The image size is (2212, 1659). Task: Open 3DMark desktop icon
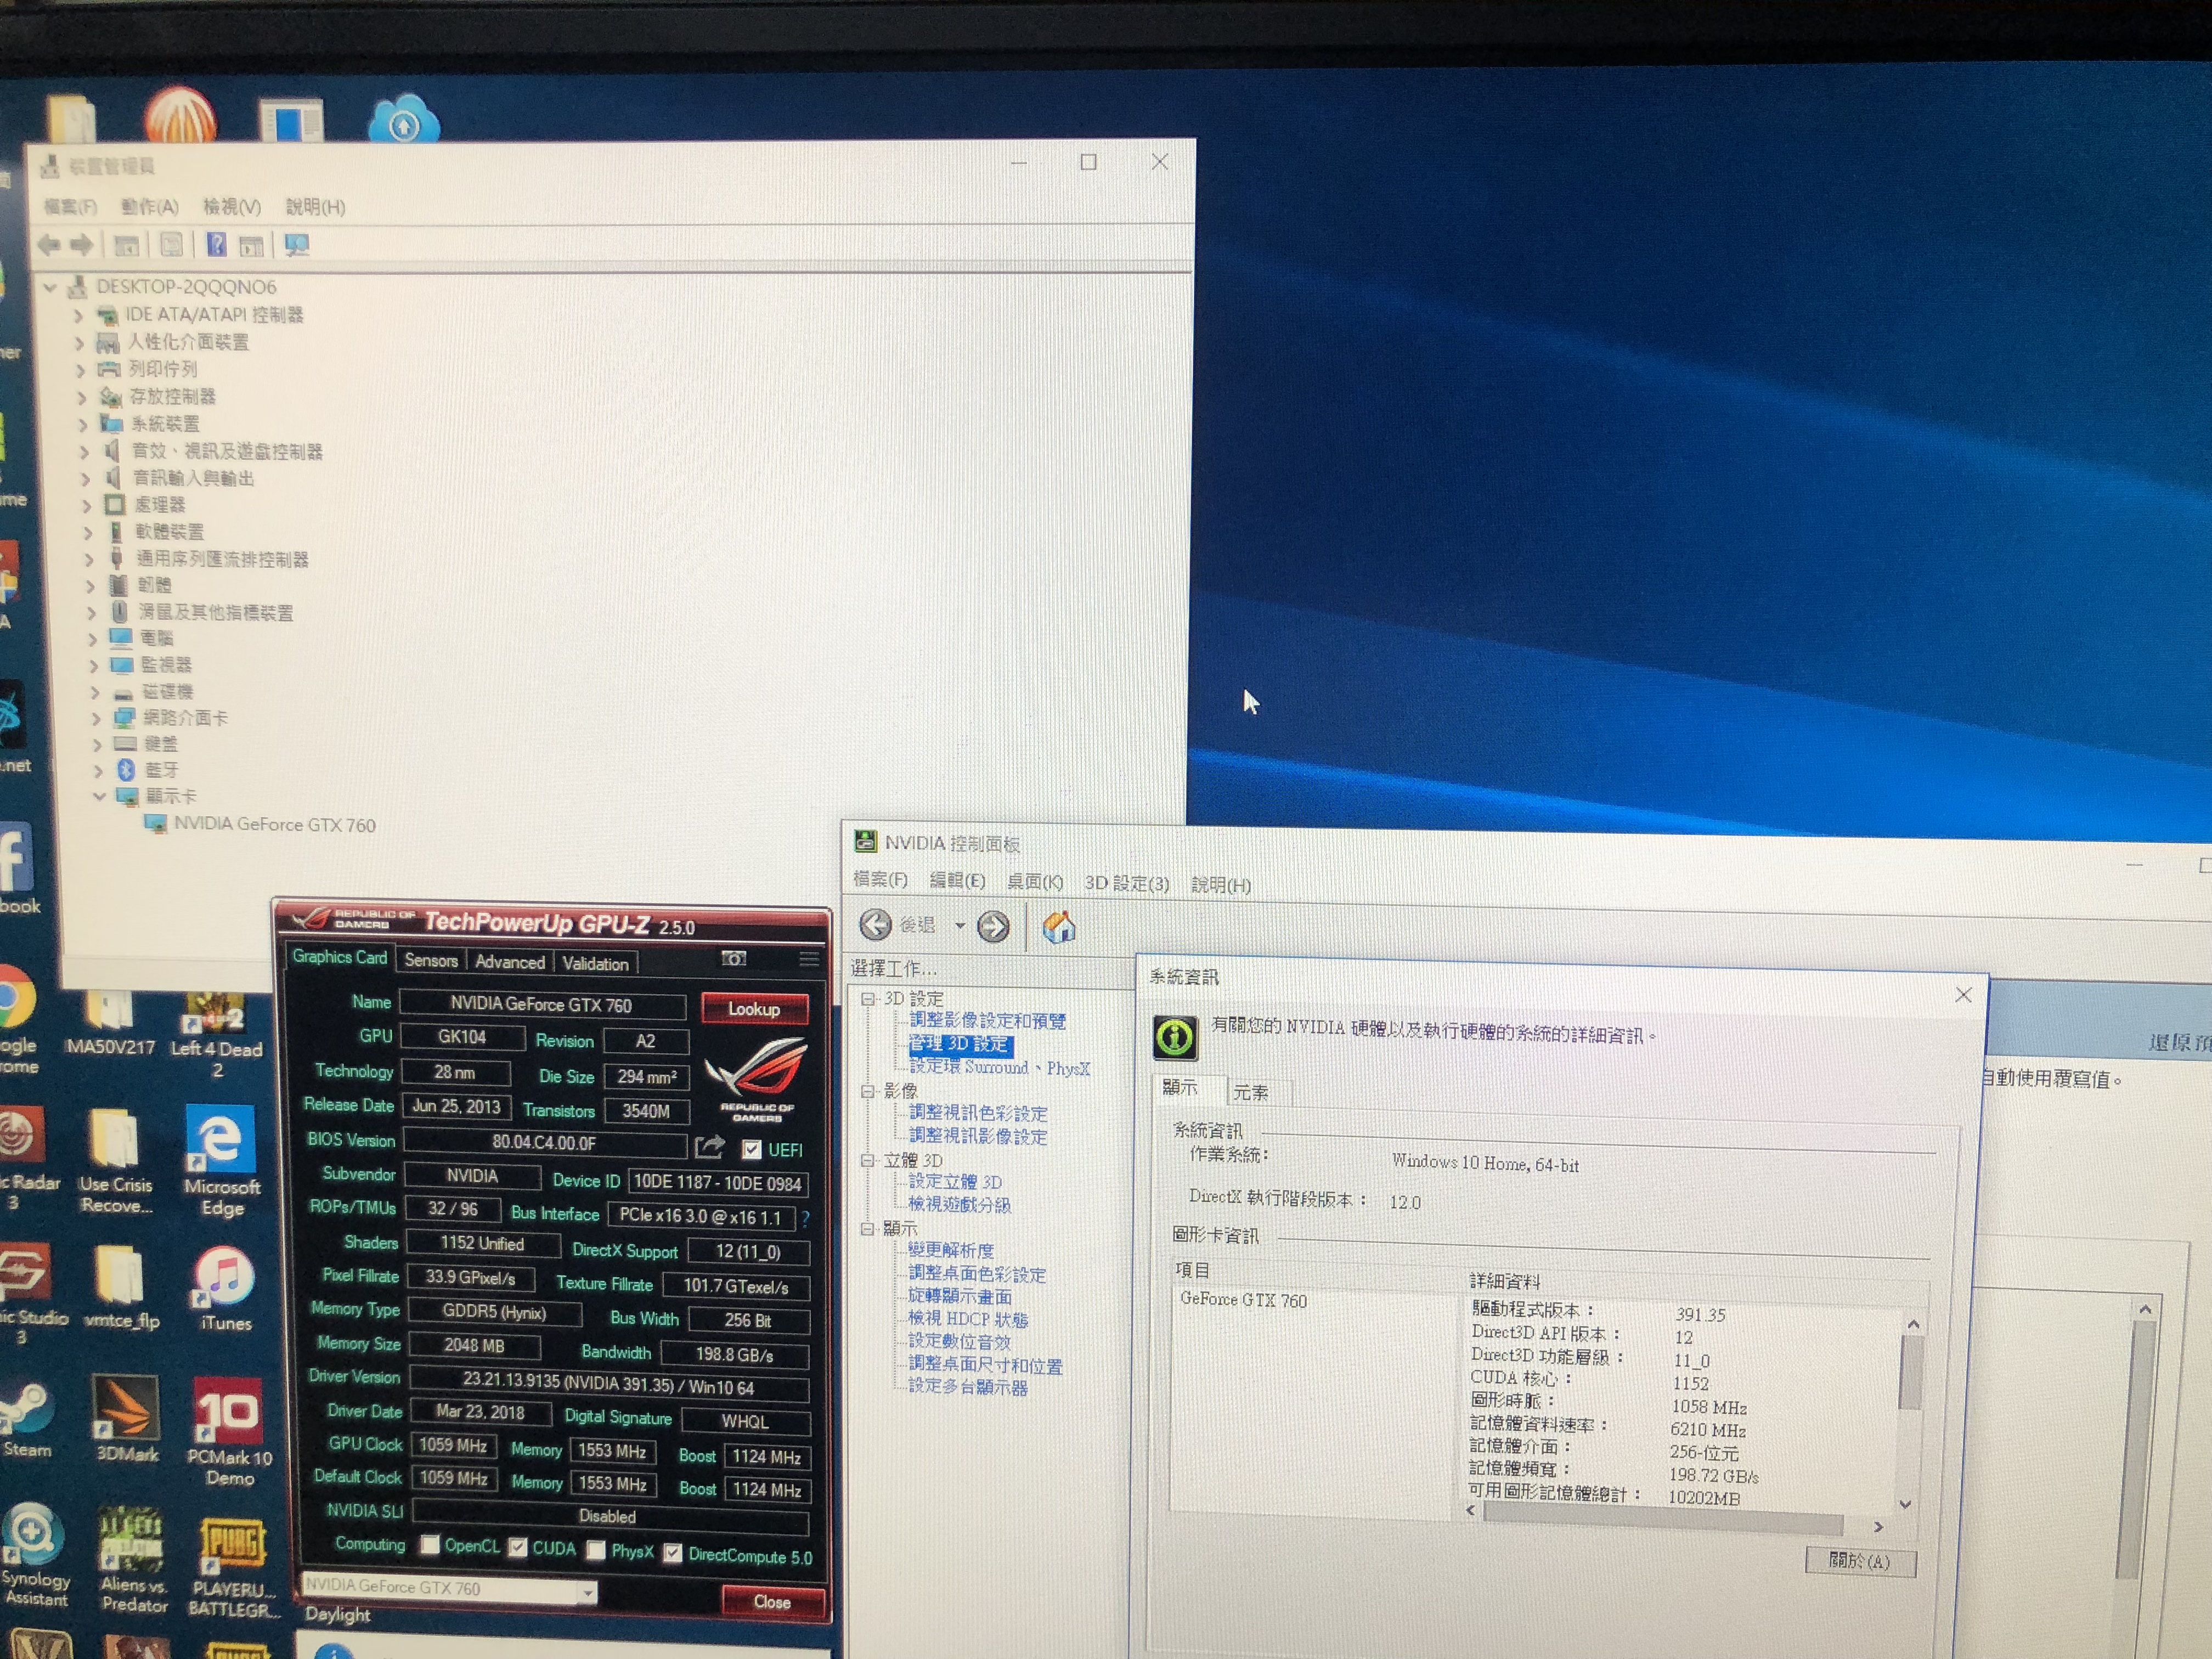click(x=127, y=1418)
